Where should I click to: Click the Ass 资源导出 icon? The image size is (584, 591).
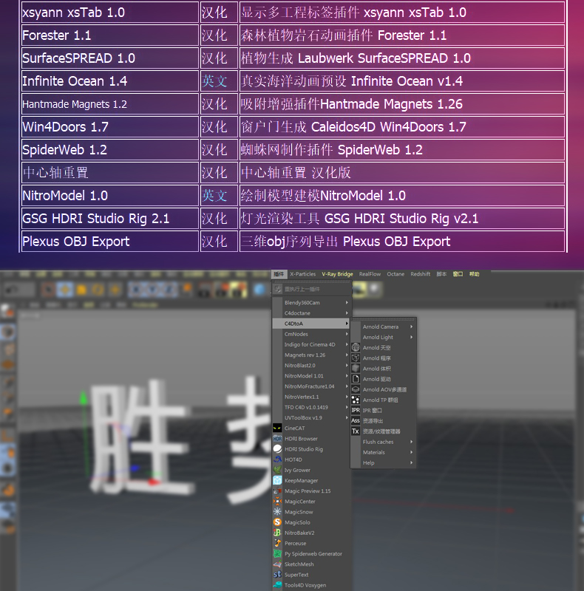click(356, 420)
